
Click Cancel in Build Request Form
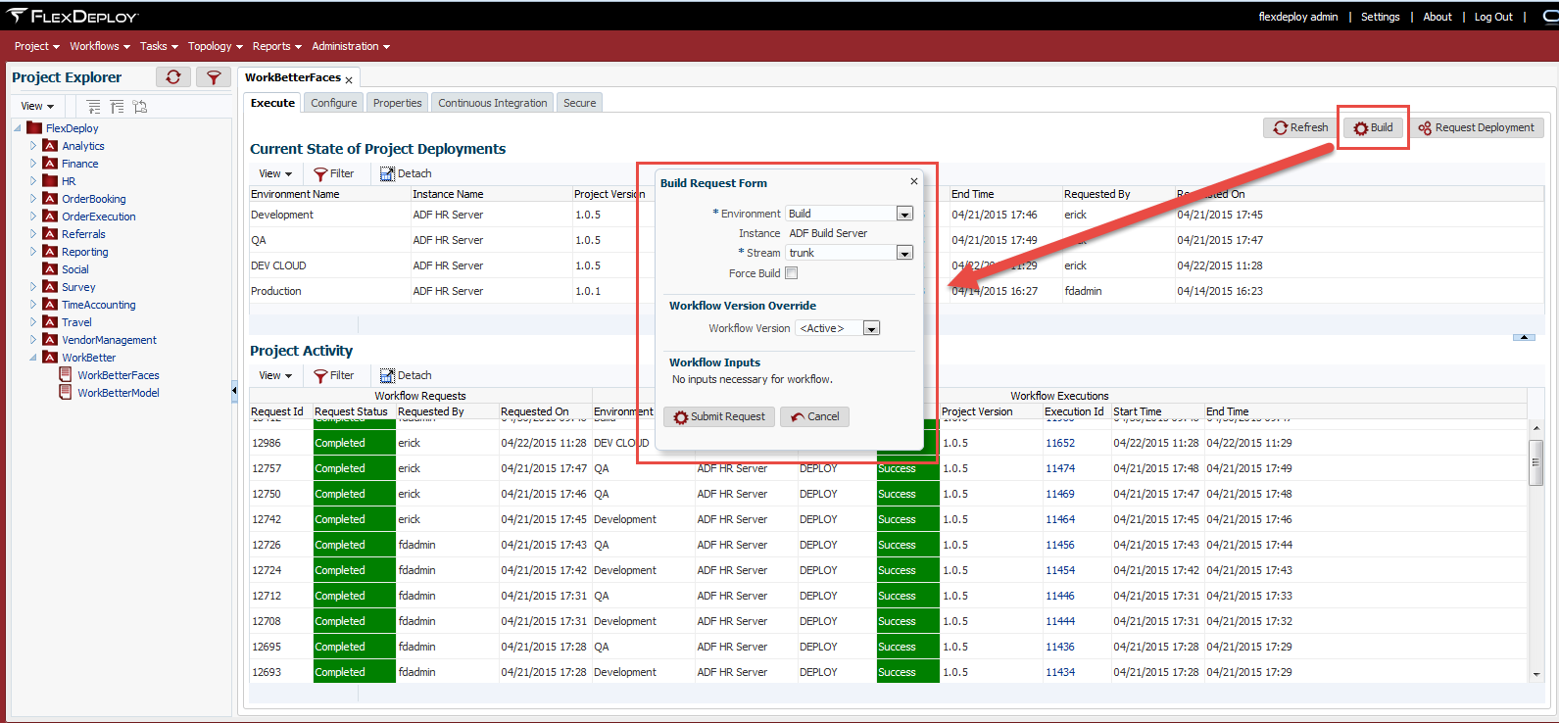click(x=815, y=416)
